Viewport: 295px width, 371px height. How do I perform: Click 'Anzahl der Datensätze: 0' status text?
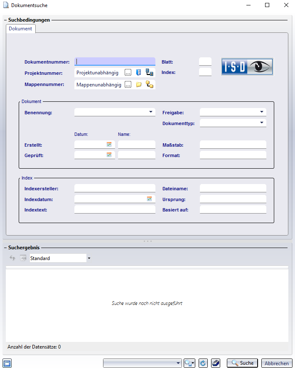[x=34, y=347]
